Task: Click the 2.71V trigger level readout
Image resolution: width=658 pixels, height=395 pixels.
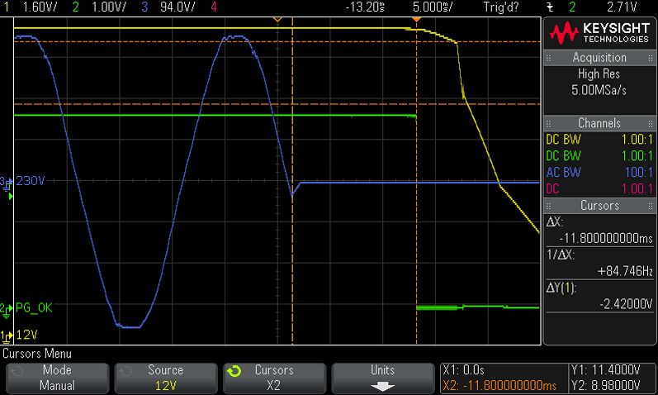Action: (622, 7)
